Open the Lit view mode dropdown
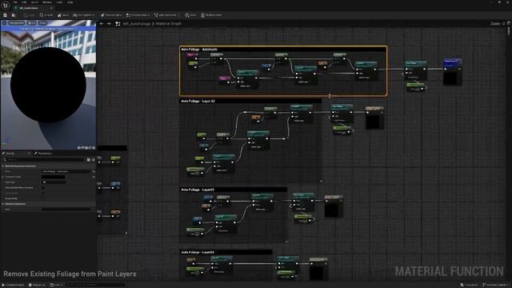Viewport: 512px width, 288px height. click(x=32, y=23)
